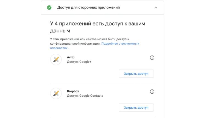Select the Dropbox app name
206x118 pixels.
point(73,91)
